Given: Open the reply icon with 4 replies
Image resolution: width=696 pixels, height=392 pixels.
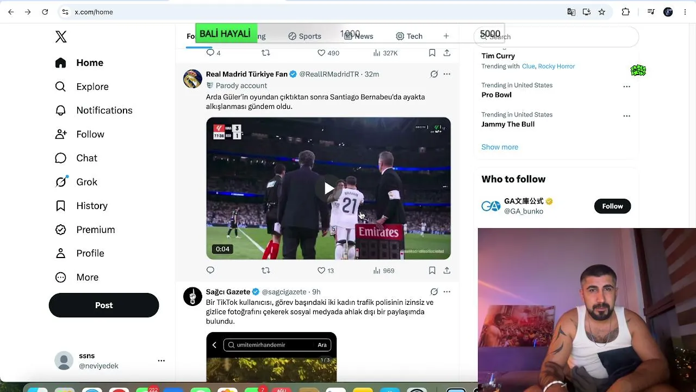Looking at the screenshot, I should tap(213, 53).
